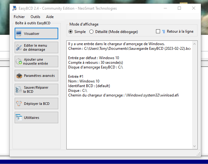The width and height of the screenshot is (208, 164).
Task: Open the Outils menu
Action: pyautogui.click(x=35, y=17)
